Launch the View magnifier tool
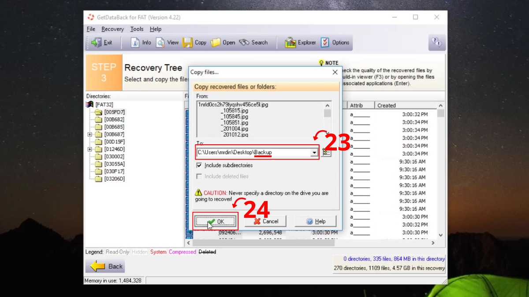The image size is (529, 297). [160, 43]
